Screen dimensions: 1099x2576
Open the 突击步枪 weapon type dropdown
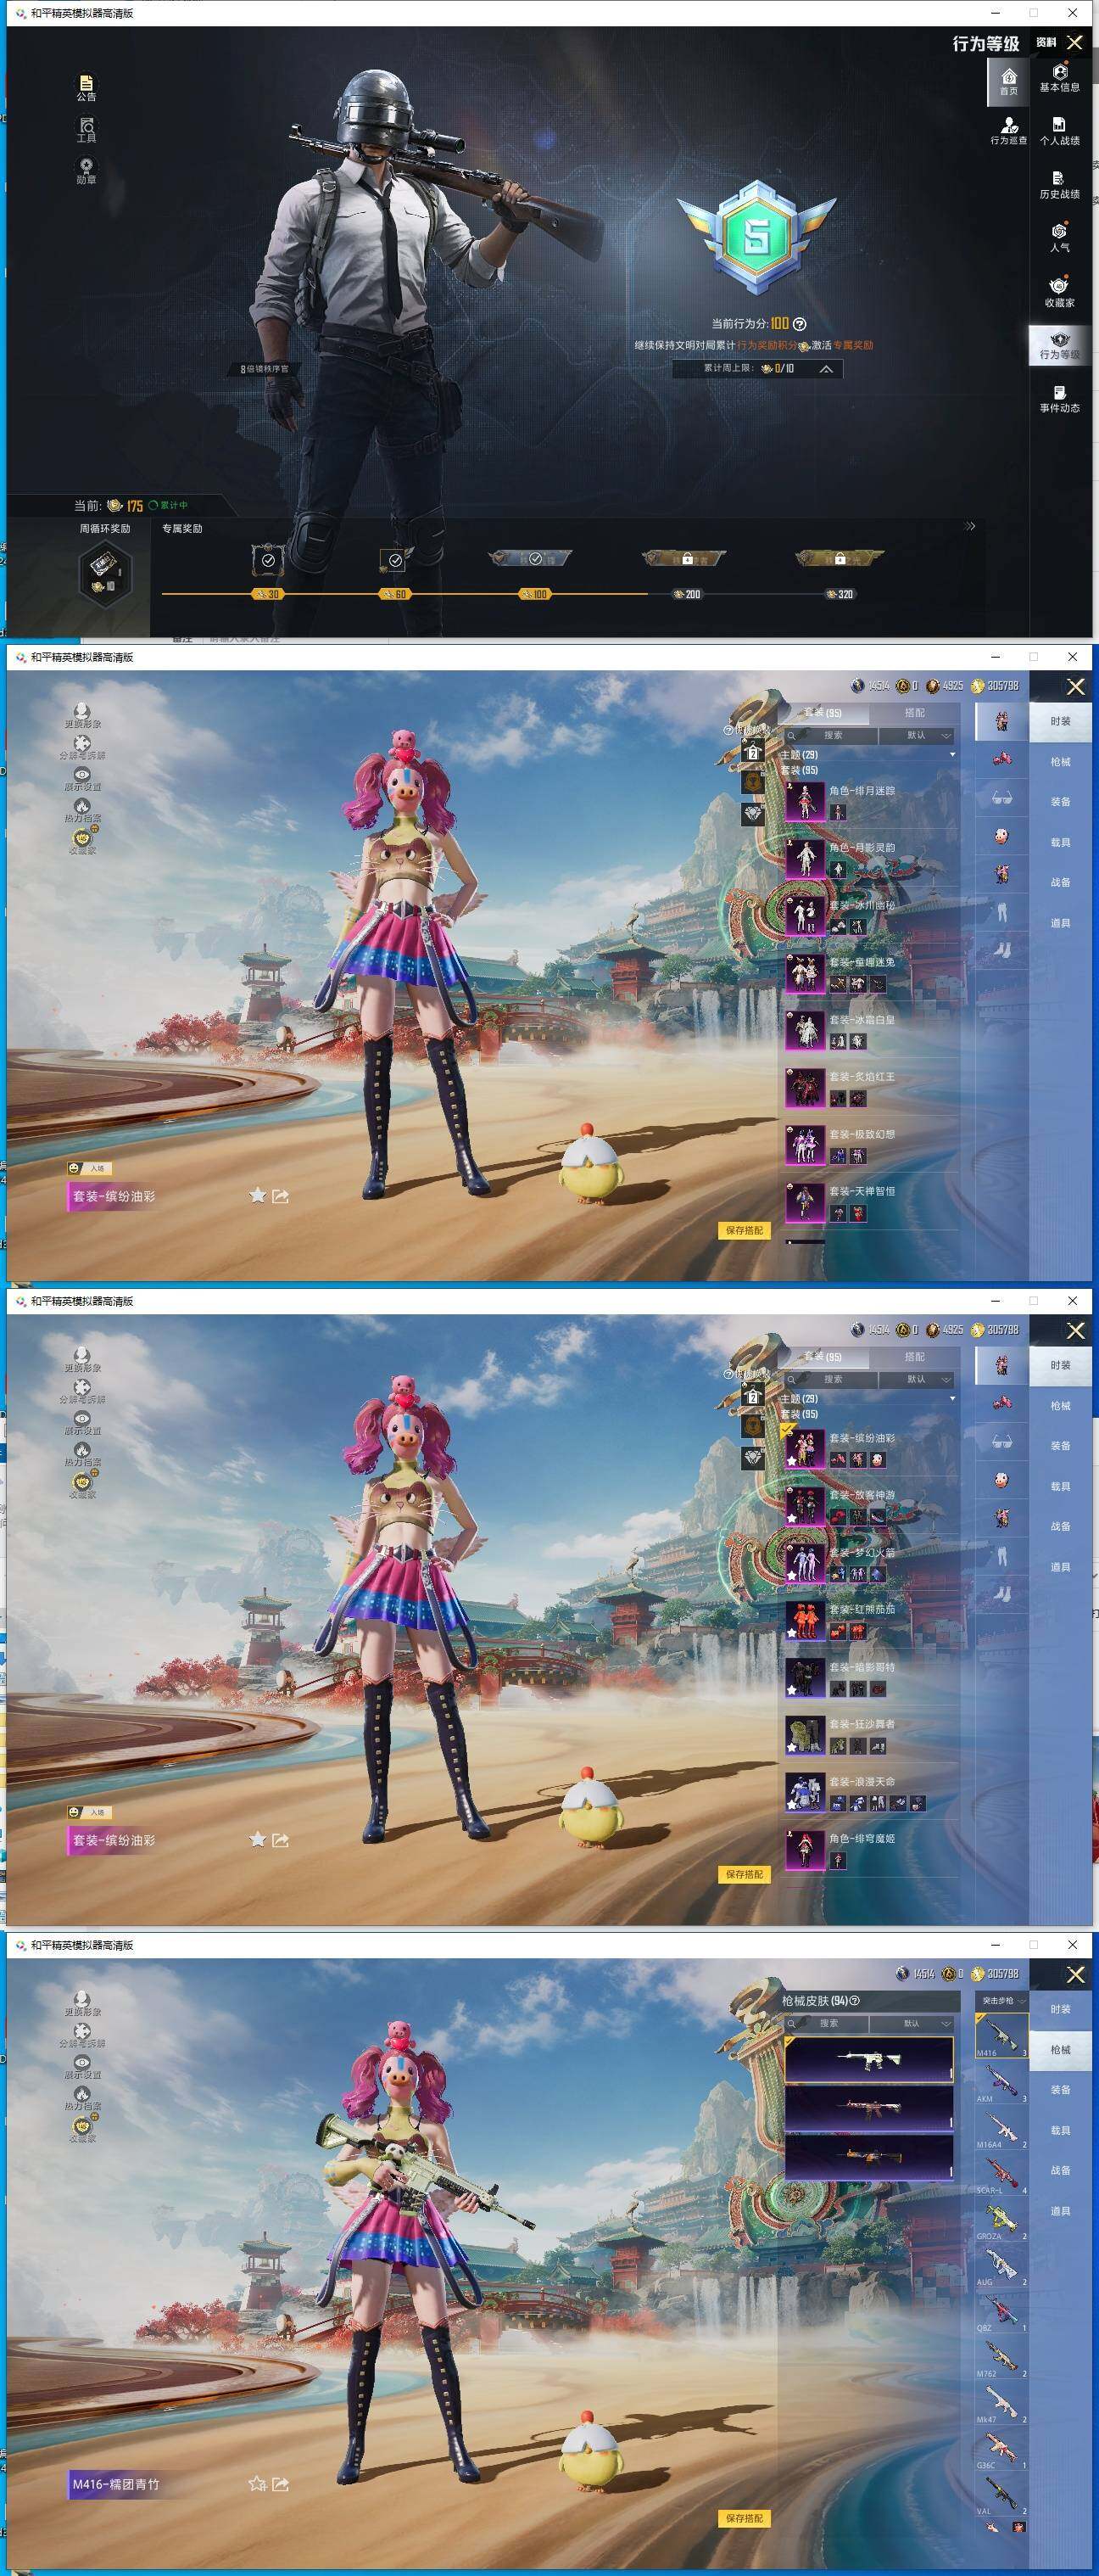click(1001, 2001)
